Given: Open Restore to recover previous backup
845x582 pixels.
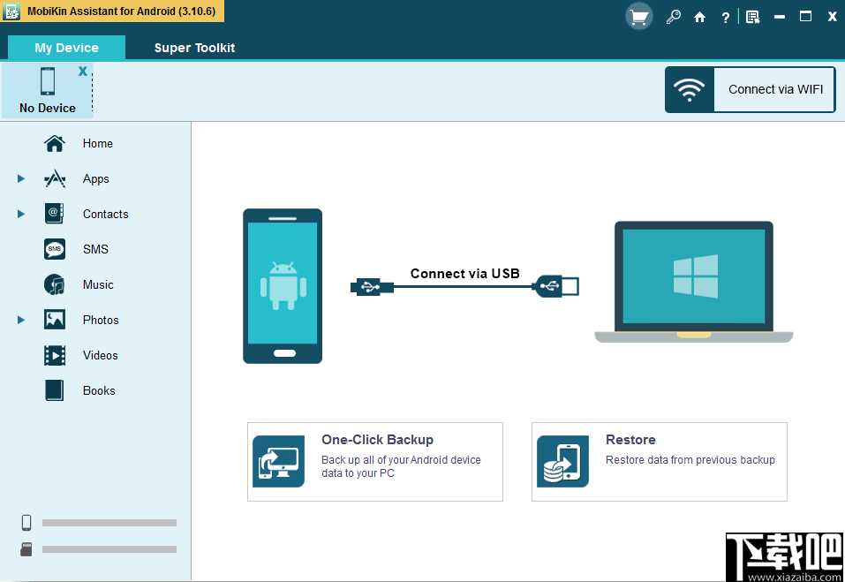Looking at the screenshot, I should click(x=659, y=461).
